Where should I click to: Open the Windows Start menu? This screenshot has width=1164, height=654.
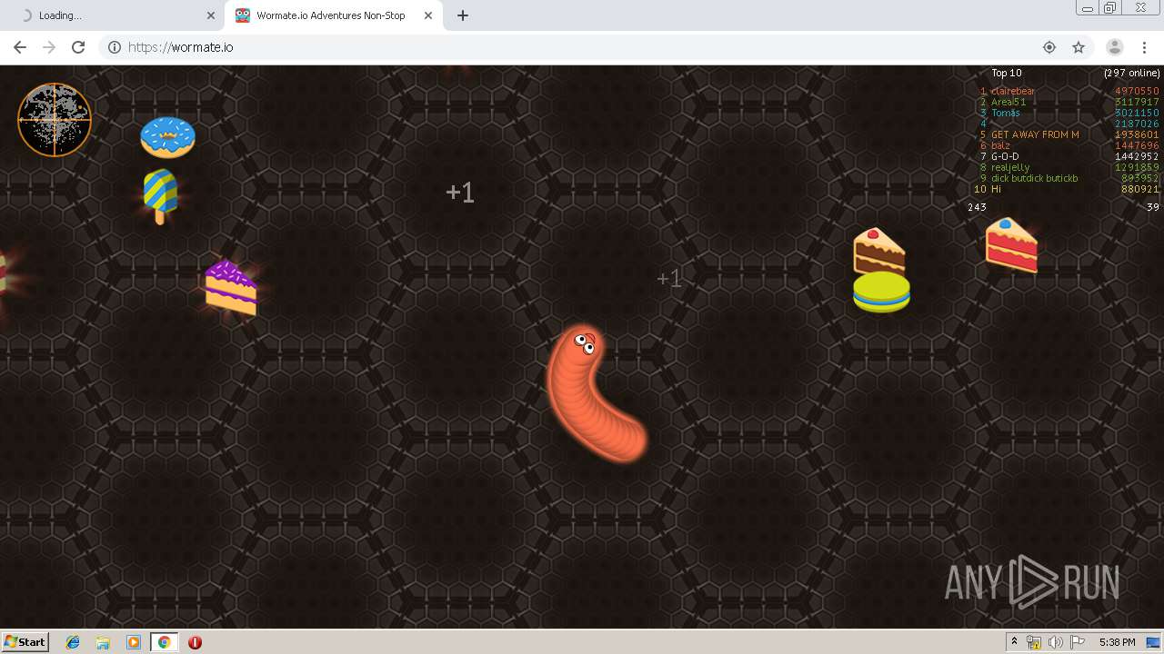(25, 641)
